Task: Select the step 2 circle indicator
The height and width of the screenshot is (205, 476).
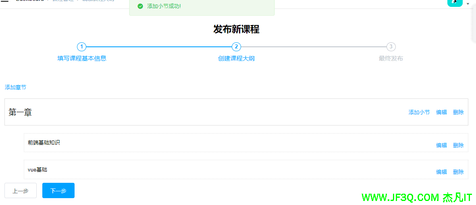Action: tap(236, 47)
